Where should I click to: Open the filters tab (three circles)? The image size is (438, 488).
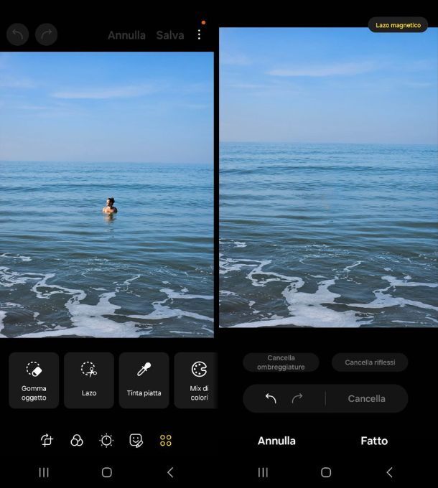(x=77, y=441)
